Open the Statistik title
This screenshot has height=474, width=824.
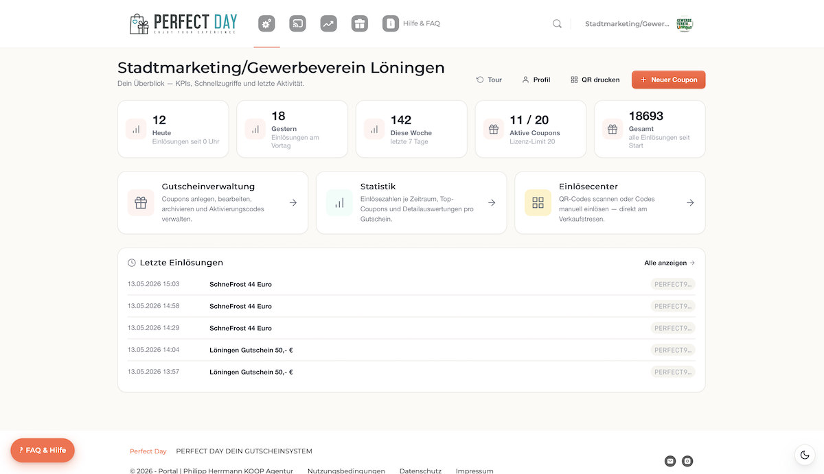(378, 187)
